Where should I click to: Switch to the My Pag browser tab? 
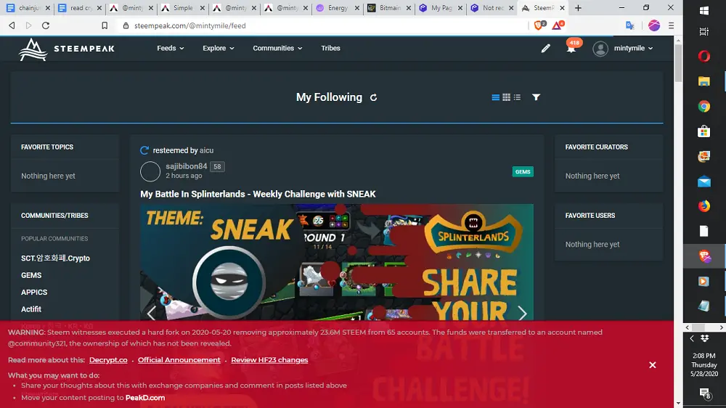pos(441,8)
